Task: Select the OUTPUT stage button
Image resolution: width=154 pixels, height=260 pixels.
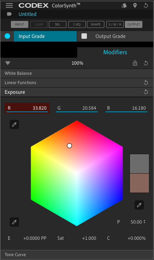Action: 133,24
